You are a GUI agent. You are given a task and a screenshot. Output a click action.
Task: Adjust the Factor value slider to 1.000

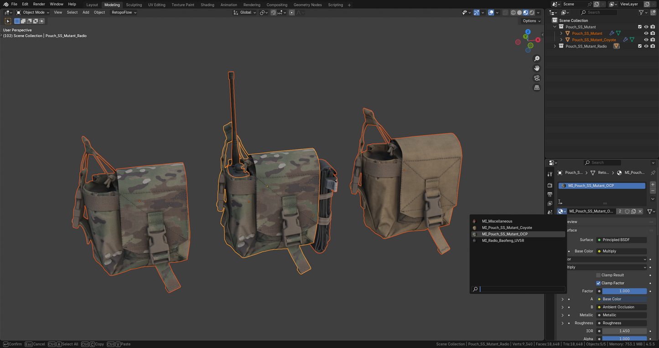[624, 291]
